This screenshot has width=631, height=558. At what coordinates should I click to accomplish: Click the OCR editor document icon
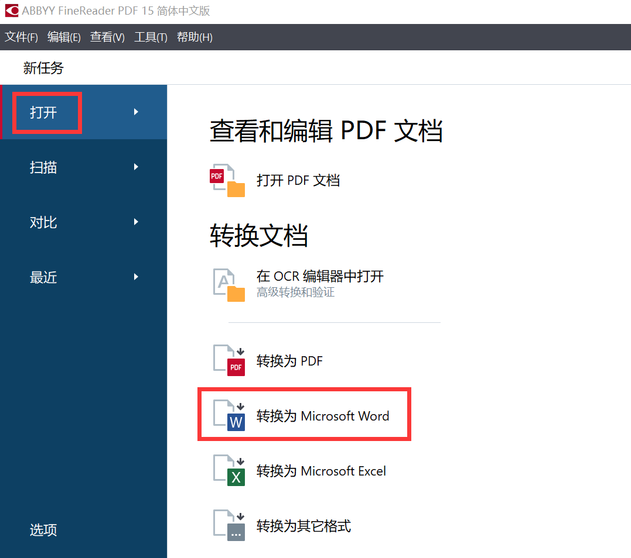(x=228, y=285)
